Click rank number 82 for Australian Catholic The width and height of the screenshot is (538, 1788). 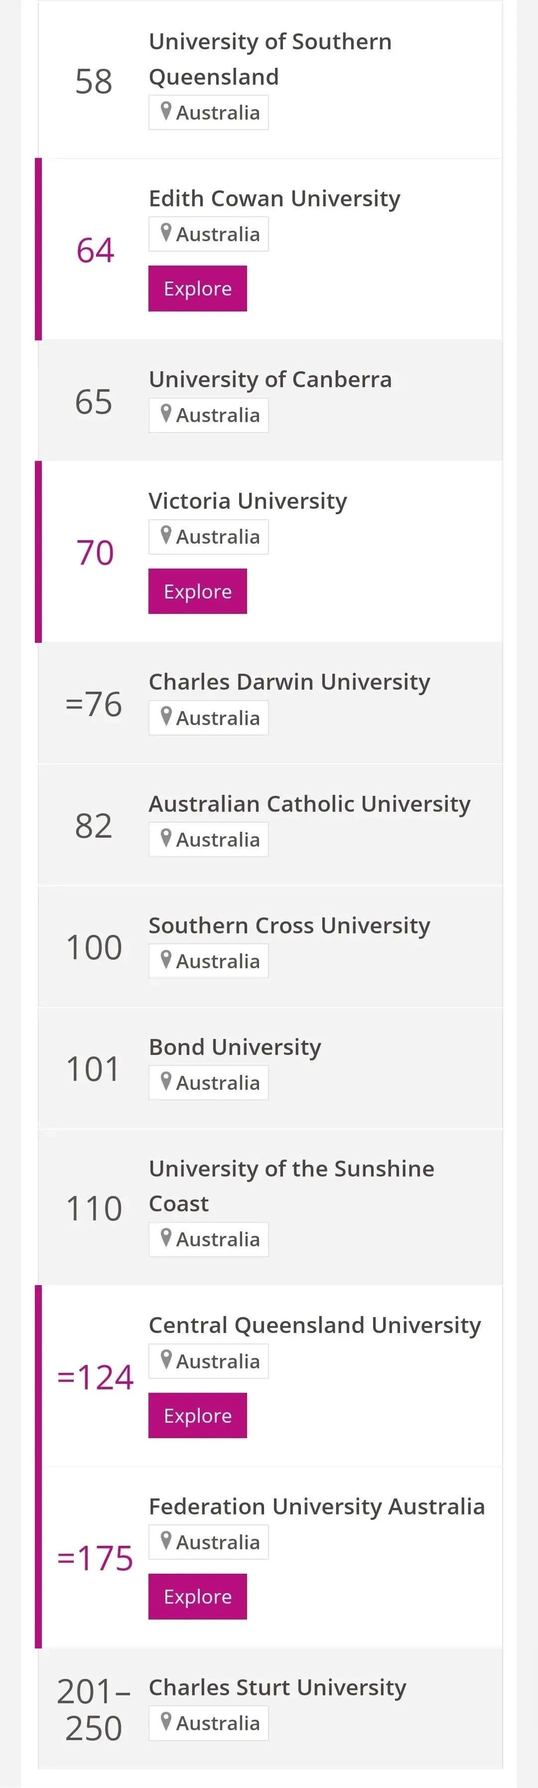94,825
